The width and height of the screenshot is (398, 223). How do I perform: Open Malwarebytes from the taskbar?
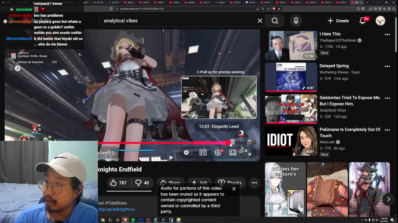click(x=141, y=220)
